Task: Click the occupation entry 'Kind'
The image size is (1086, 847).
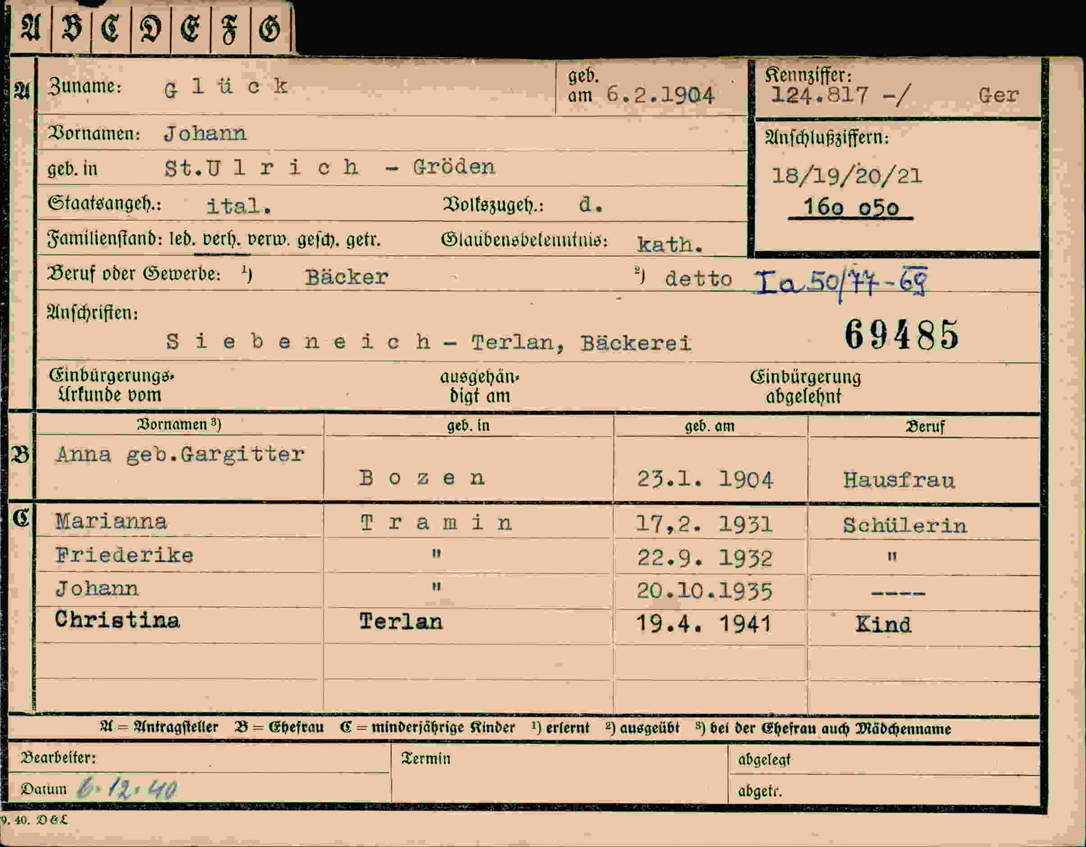Action: pyautogui.click(x=883, y=625)
